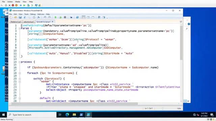
Task: Open the Hyper-V Media menu
Action: tap(18, 2)
